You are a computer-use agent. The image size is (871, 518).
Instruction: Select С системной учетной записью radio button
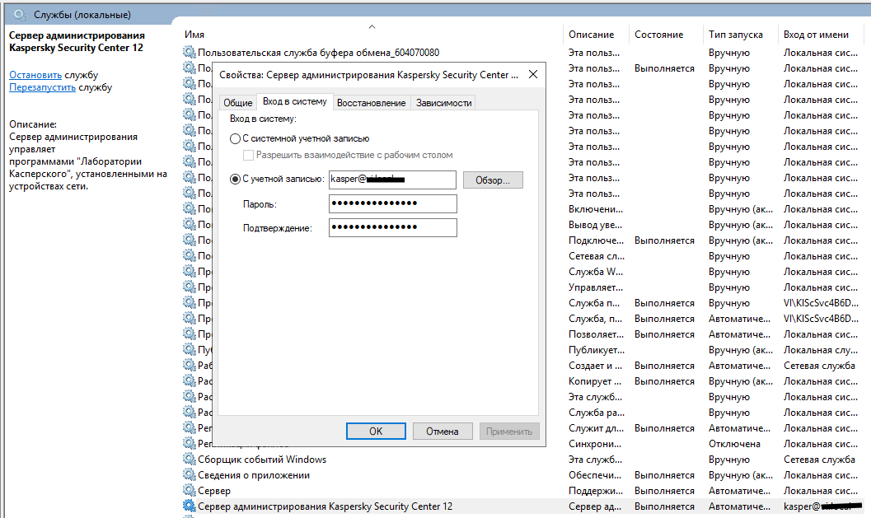pos(235,139)
